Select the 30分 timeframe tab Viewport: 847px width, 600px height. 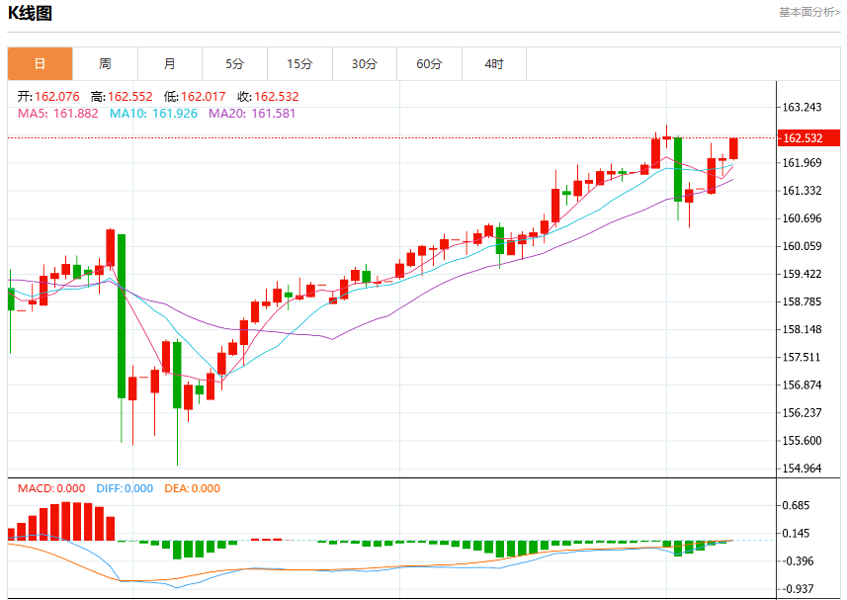coord(365,63)
